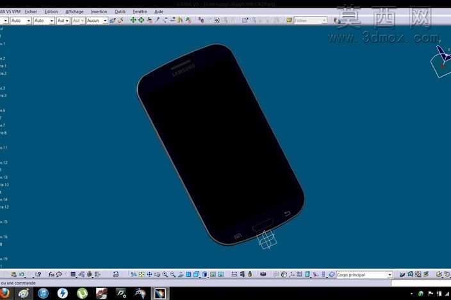Open the Outils menu
Image resolution: width=451 pixels, height=300 pixels.
click(x=120, y=12)
